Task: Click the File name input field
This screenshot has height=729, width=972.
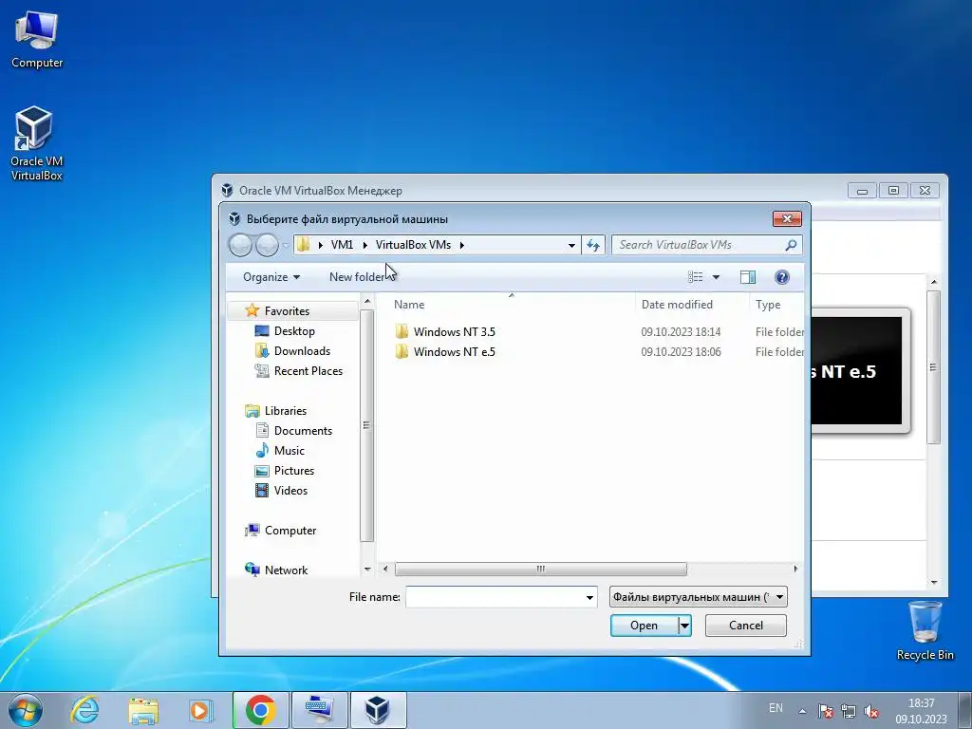Action: tap(494, 597)
